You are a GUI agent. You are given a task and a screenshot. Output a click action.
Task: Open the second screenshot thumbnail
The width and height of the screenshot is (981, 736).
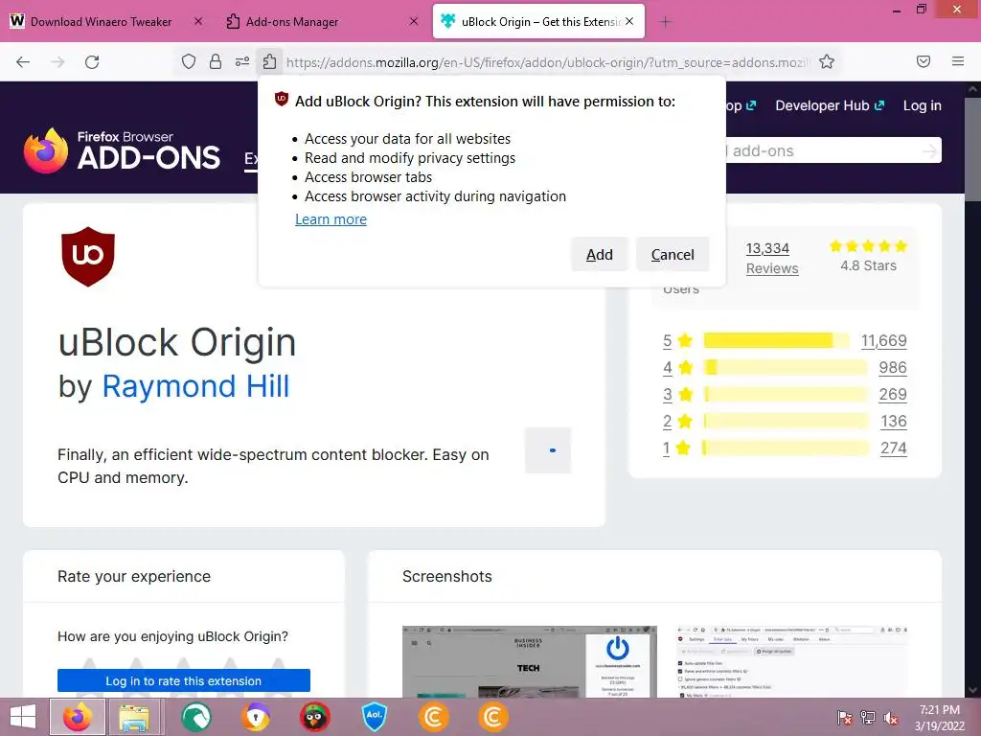point(792,661)
